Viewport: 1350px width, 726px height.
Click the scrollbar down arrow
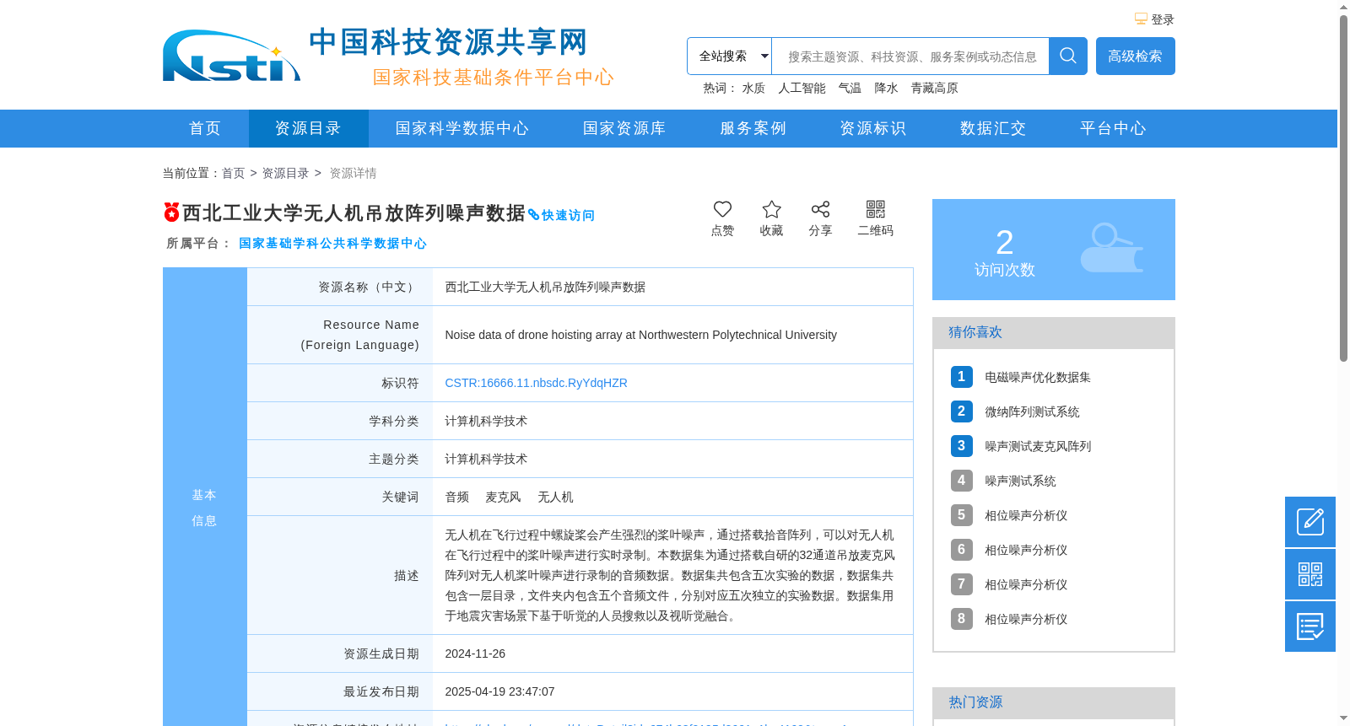[x=1343, y=718]
